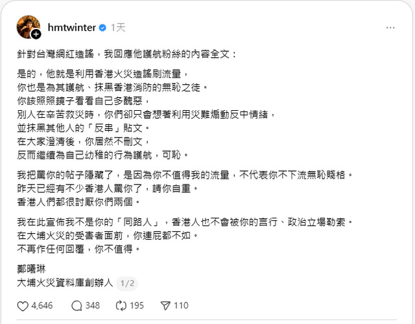Viewport: 415px width, 324px height.
Task: Click the 110 shares count
Action: (180, 306)
